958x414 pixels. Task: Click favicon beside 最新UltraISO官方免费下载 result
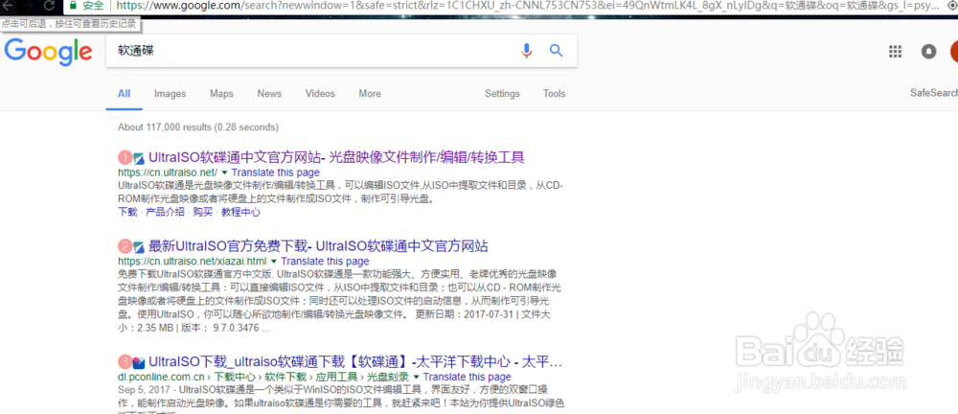pos(139,247)
